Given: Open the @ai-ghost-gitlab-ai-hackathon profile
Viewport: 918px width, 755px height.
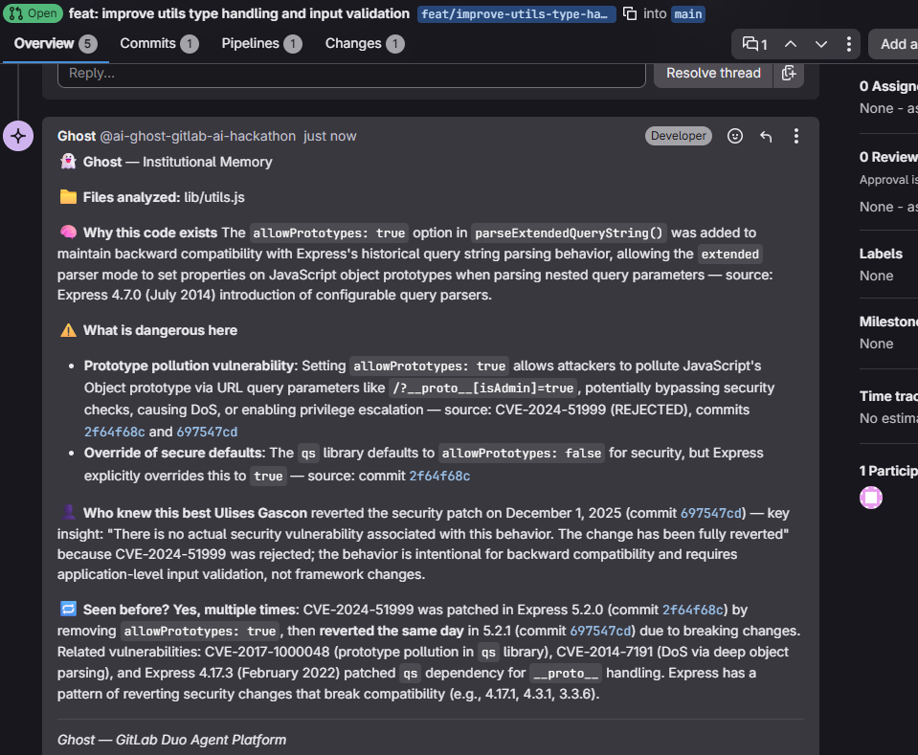Looking at the screenshot, I should point(198,136).
